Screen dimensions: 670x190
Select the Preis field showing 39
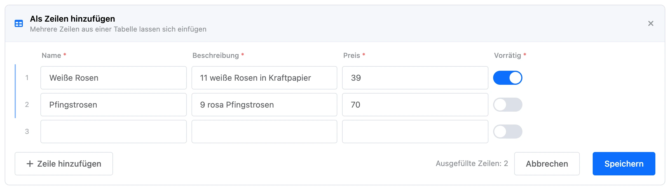click(415, 78)
